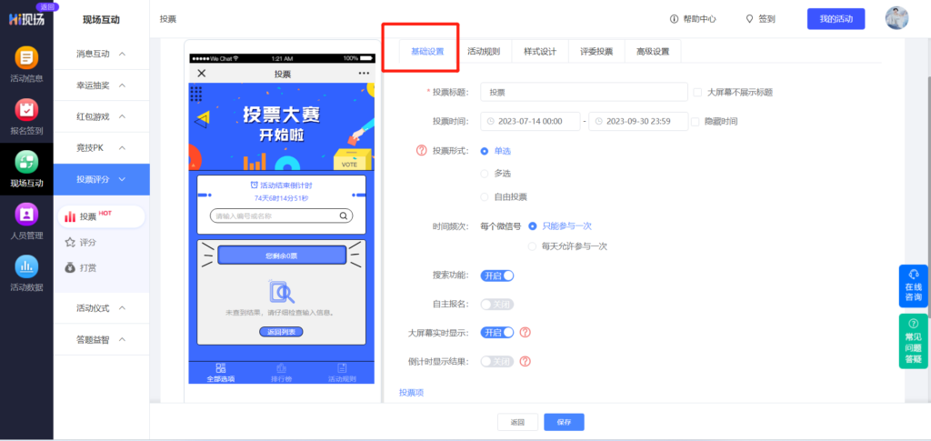The width and height of the screenshot is (931, 441).
Task: Select 排行榜 tab in phone preview
Action: (x=282, y=373)
